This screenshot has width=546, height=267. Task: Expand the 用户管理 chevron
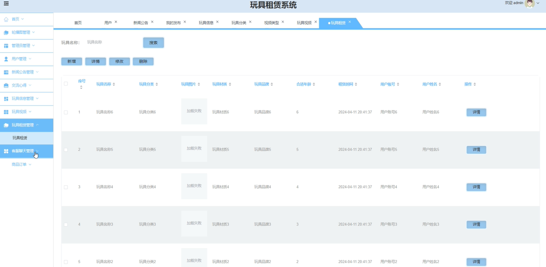pos(30,59)
